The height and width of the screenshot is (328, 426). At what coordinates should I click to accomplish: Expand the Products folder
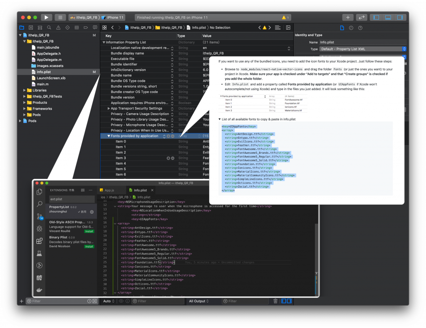coord(25,103)
